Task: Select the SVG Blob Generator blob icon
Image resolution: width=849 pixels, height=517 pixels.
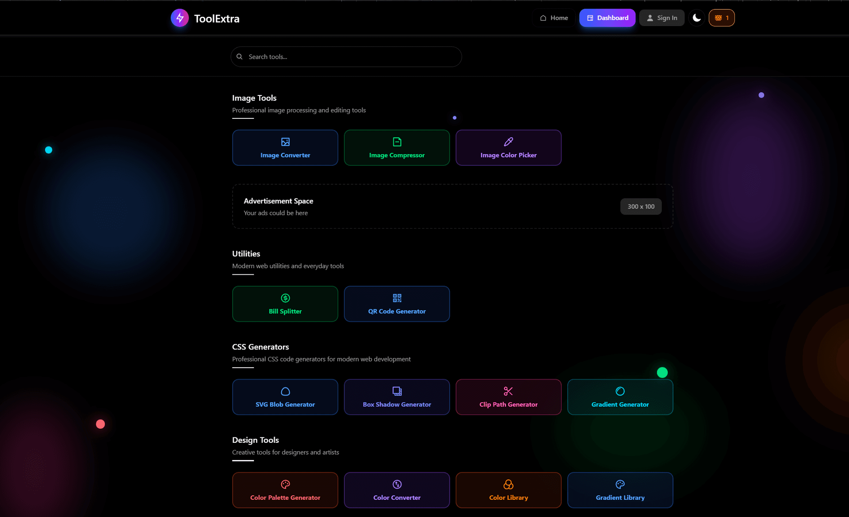Action: click(285, 391)
